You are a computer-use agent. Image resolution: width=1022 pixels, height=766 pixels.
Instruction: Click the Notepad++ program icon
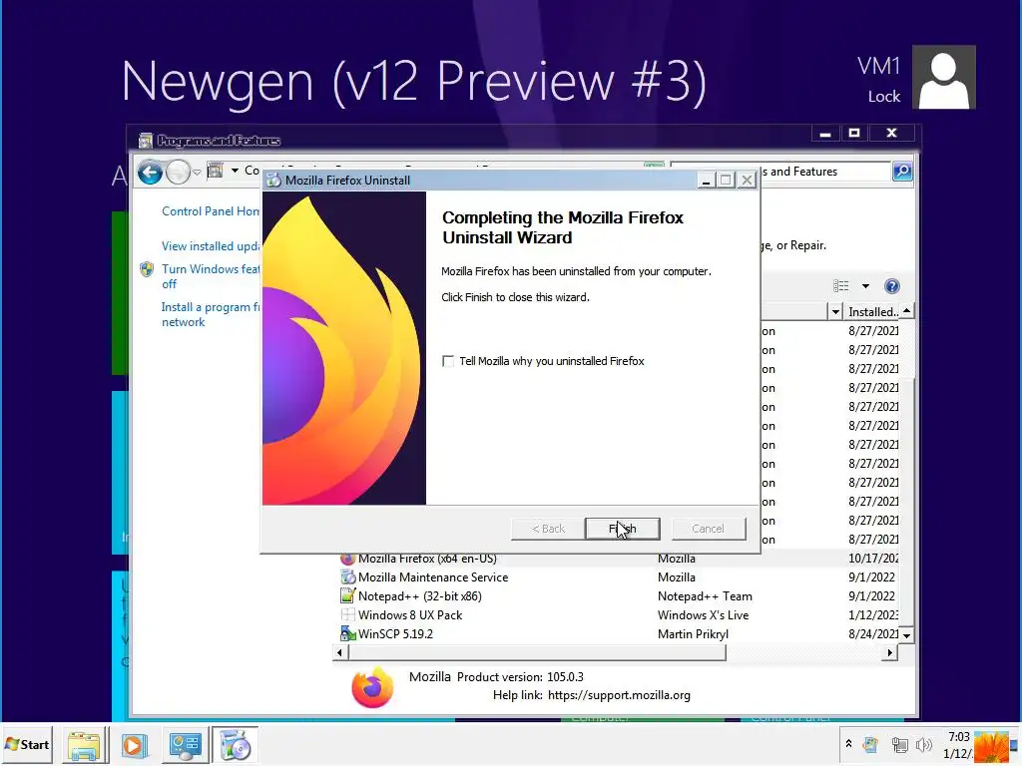coord(348,596)
